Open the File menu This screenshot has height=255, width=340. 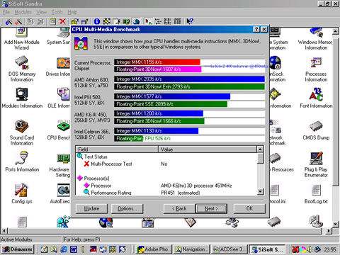(6, 12)
